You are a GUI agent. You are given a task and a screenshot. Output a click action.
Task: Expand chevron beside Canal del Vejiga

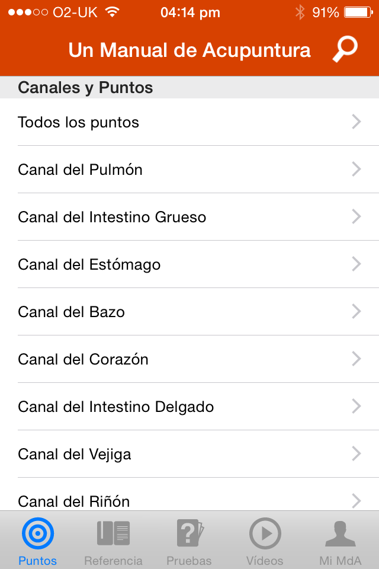(x=356, y=453)
